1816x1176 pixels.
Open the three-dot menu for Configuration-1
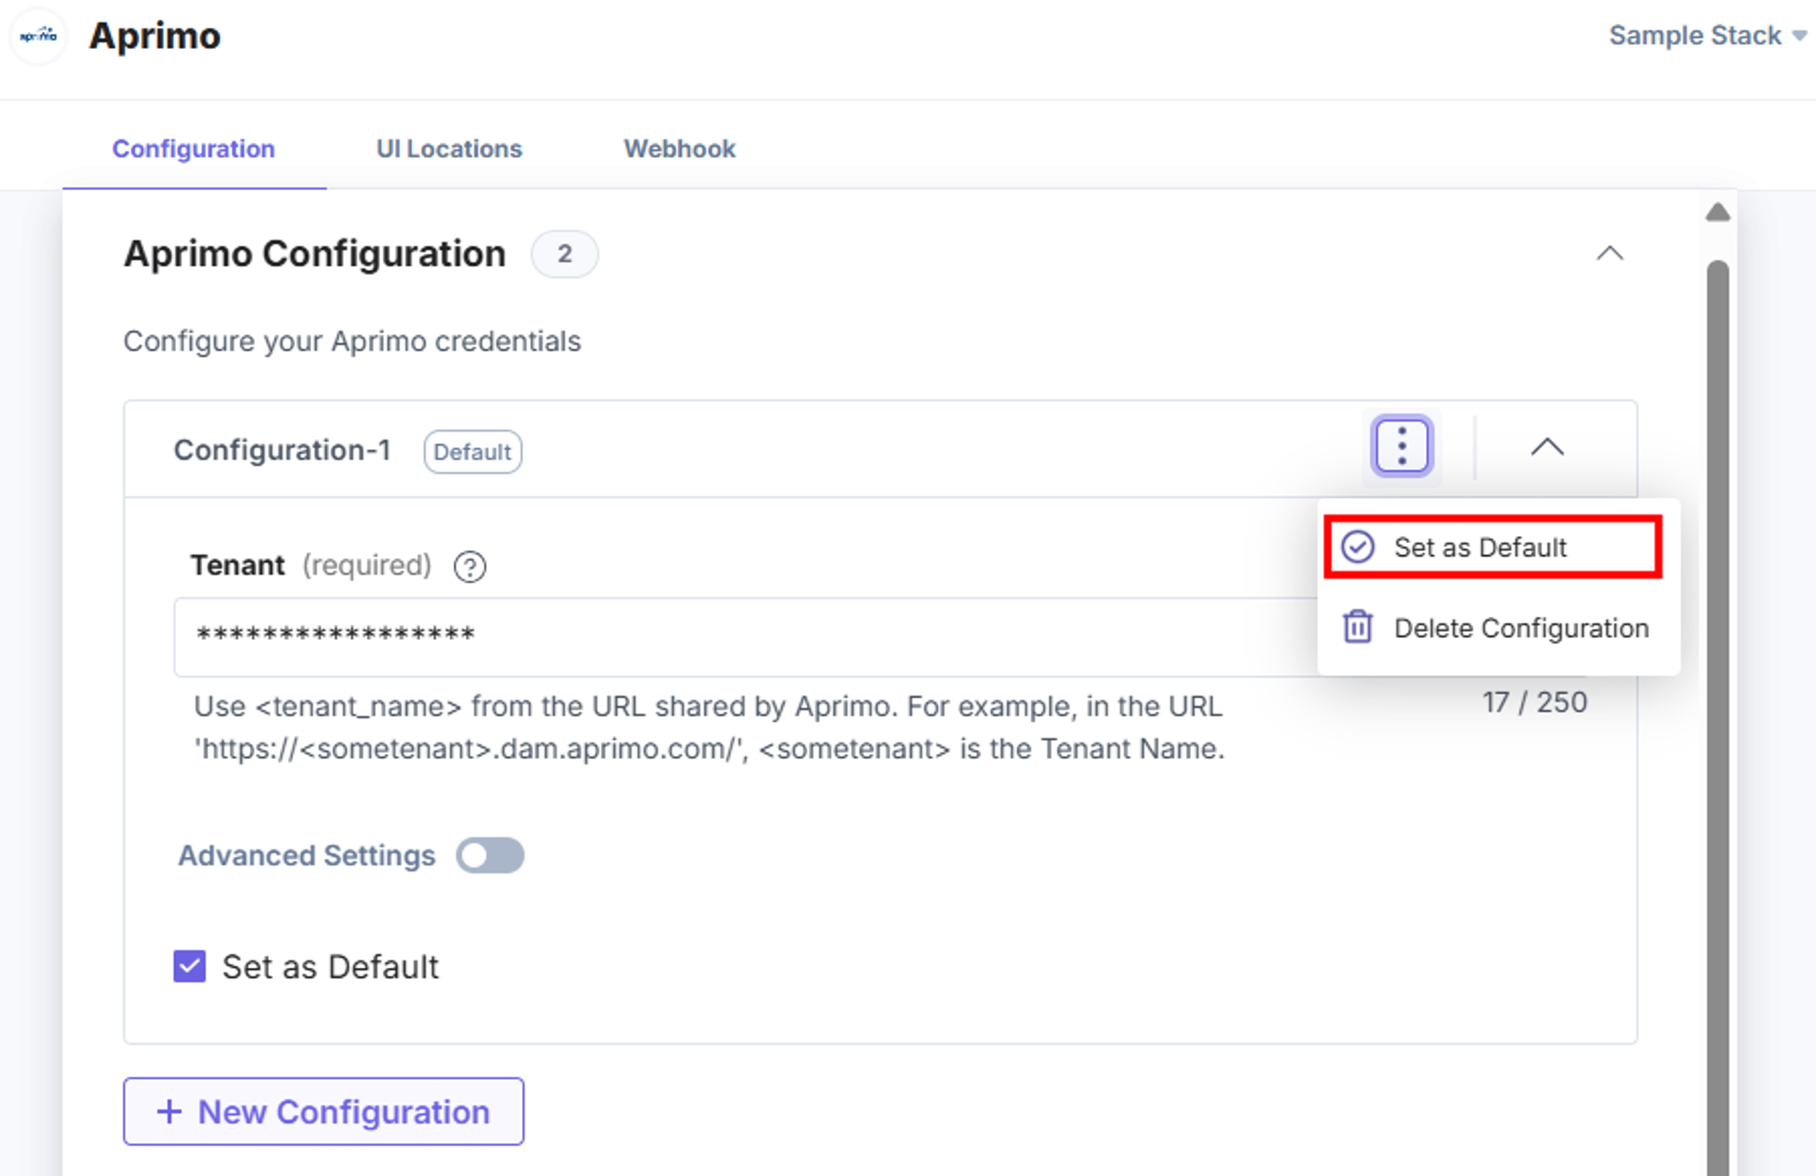coord(1402,446)
